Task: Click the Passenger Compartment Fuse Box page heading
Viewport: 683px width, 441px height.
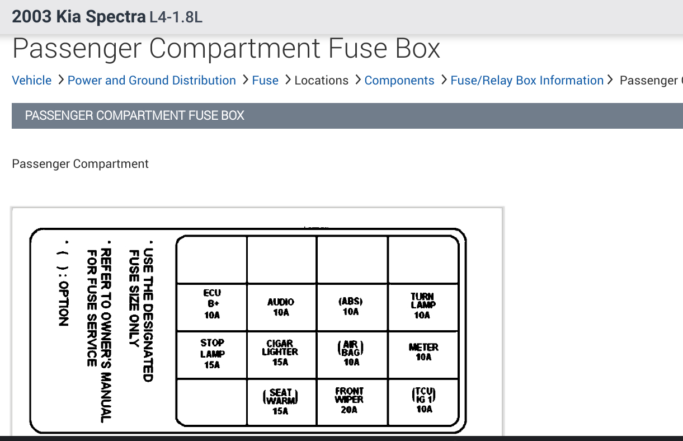Action: tap(226, 49)
